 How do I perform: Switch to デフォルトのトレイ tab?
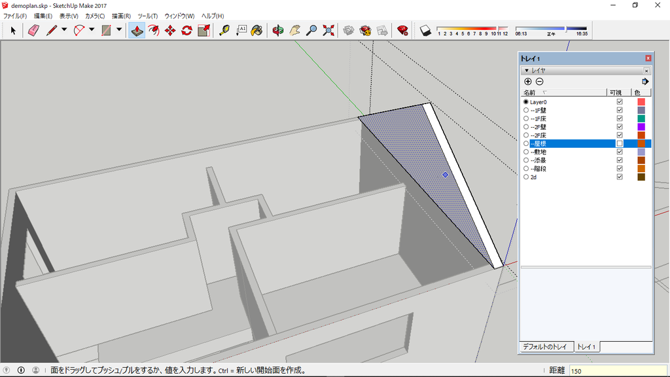click(545, 347)
